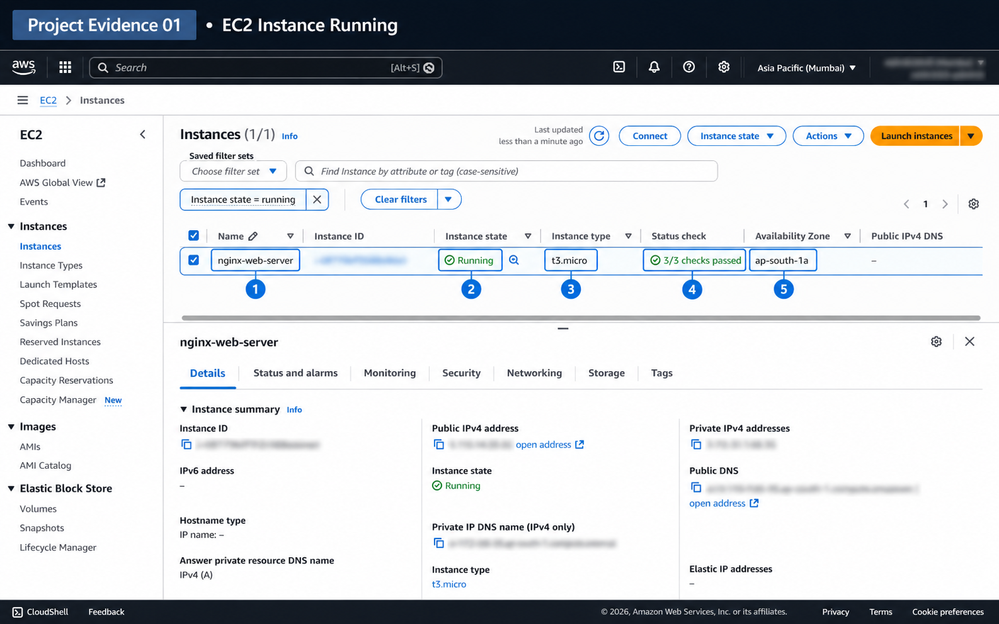
Task: Sort by the Availability Zone column arrow
Action: [x=848, y=236]
